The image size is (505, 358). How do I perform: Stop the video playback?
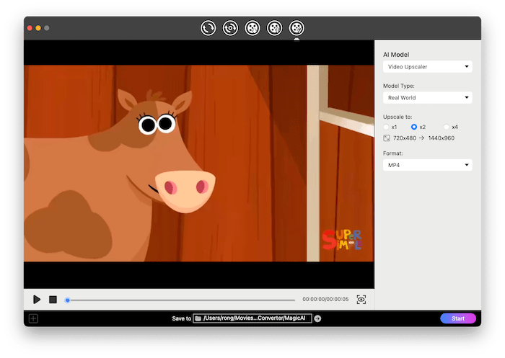[x=53, y=299]
